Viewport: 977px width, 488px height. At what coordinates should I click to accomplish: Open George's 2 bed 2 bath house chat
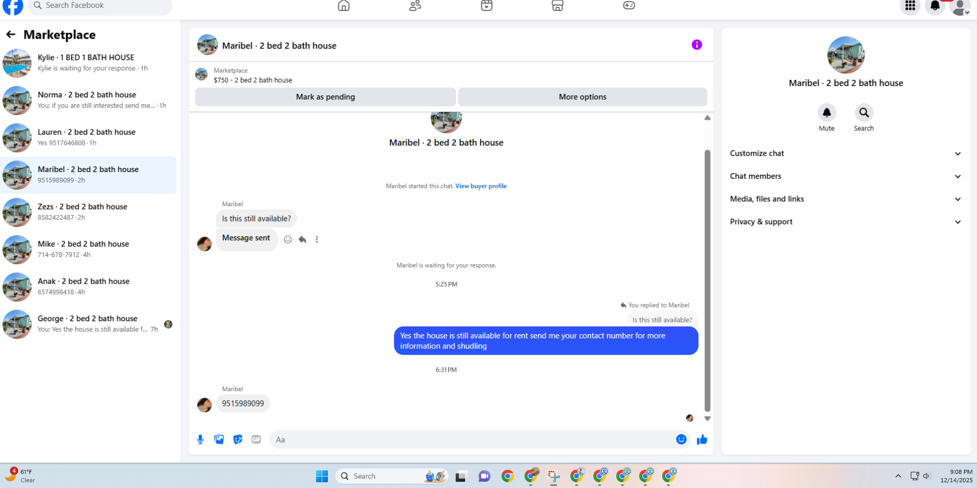[89, 324]
